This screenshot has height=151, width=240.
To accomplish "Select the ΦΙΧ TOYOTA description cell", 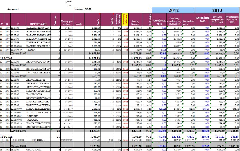I will point(38,150).
